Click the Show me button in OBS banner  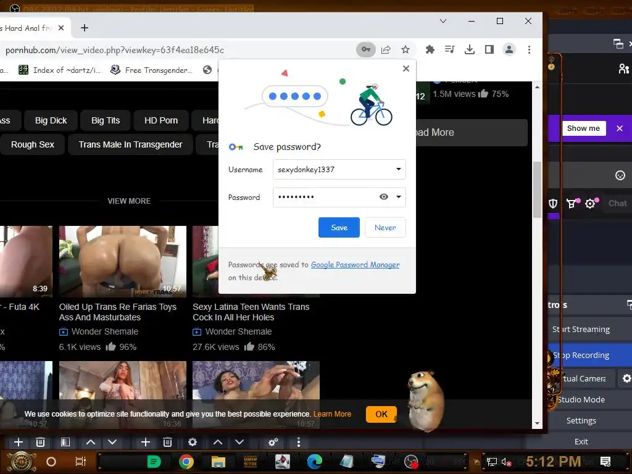tap(583, 128)
